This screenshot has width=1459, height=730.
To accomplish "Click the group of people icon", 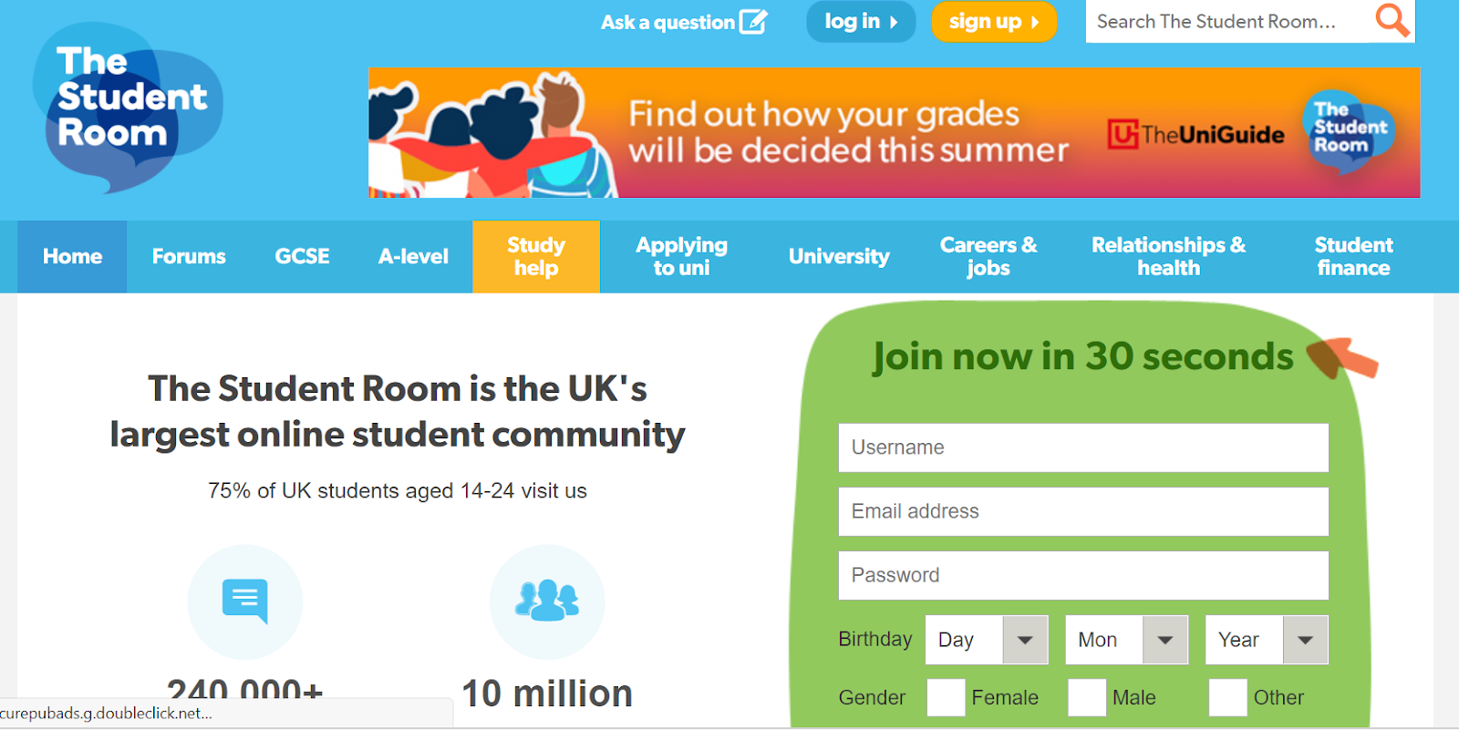I will click(x=547, y=601).
